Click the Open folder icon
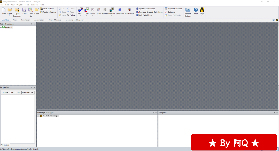 [x=10, y=10]
